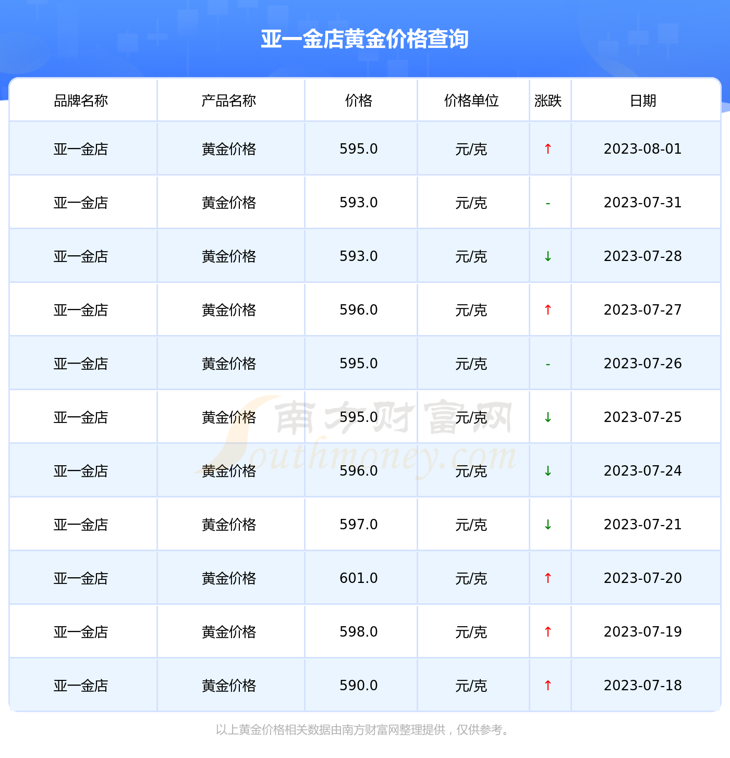This screenshot has height=758, width=730.
Task: Click the date 2023-07-20
Action: pos(643,578)
